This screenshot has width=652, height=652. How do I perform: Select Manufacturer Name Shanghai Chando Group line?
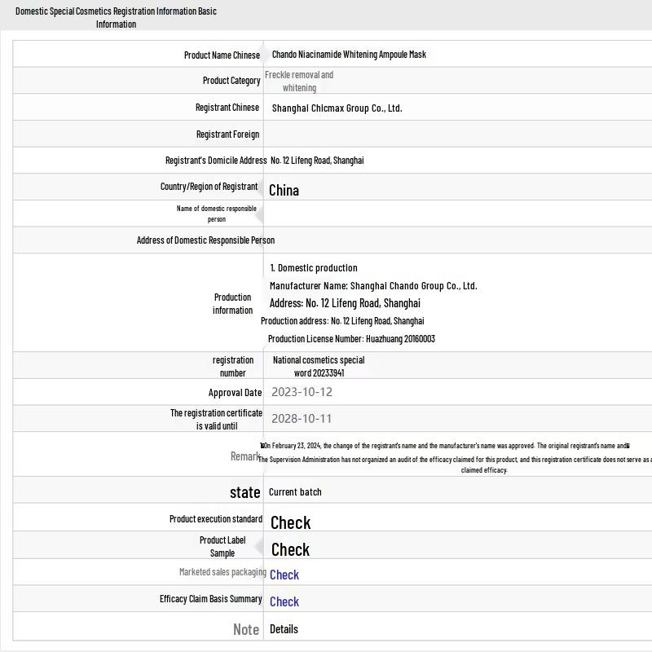373,286
